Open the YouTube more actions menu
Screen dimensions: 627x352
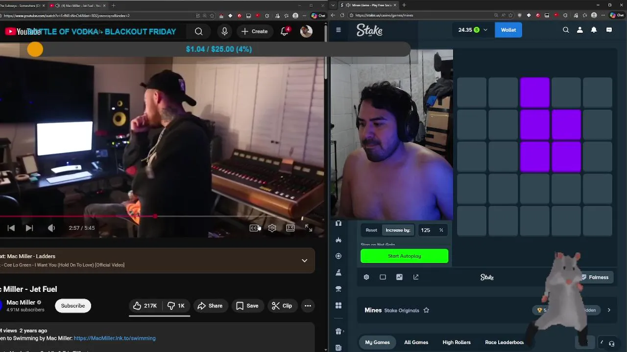[x=308, y=306]
